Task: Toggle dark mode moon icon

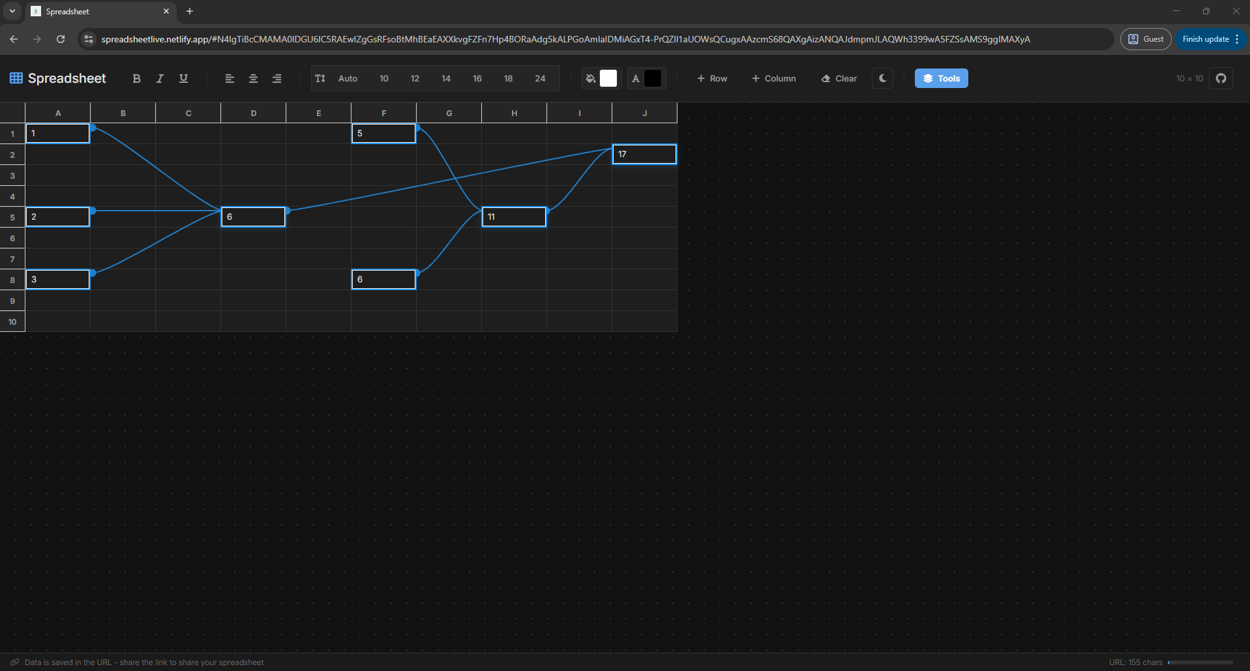Action: (882, 78)
